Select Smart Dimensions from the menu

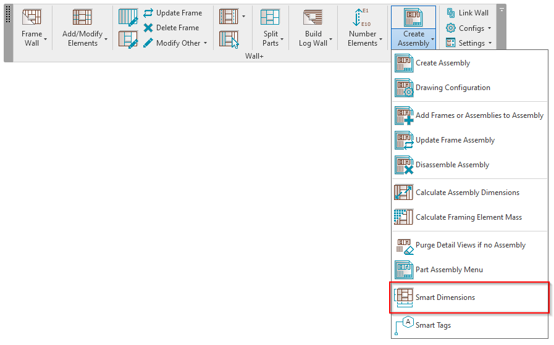445,297
